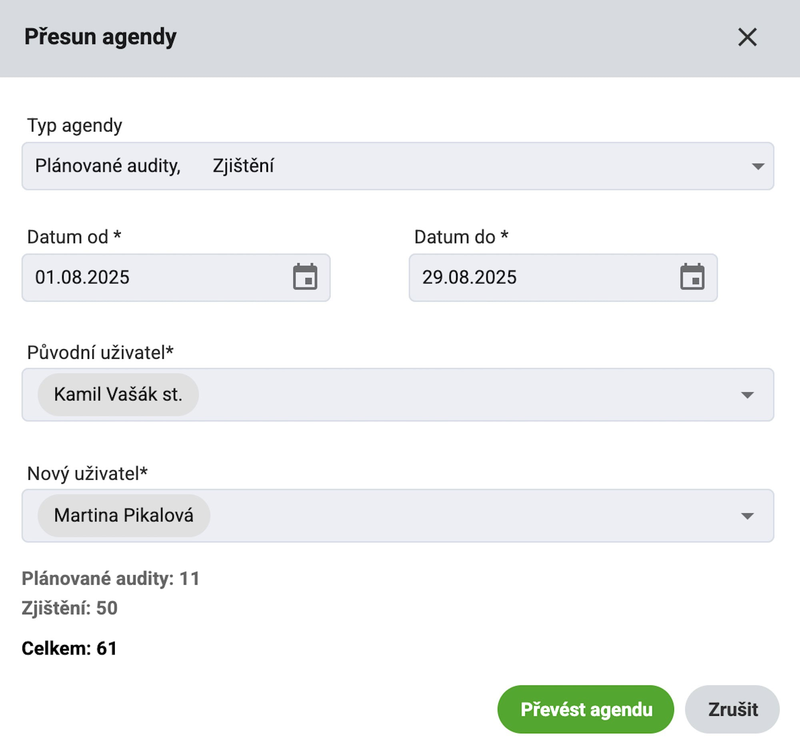Click the Nový uživatel field label
The height and width of the screenshot is (745, 800).
pyautogui.click(x=87, y=473)
